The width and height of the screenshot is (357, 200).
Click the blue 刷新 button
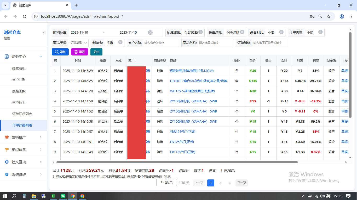[60, 52]
